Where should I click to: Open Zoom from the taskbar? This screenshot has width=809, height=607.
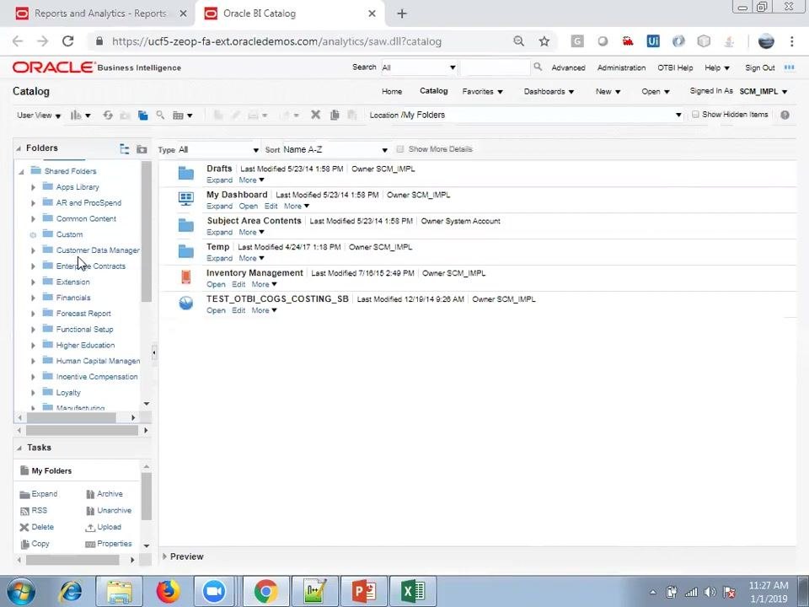click(215, 592)
